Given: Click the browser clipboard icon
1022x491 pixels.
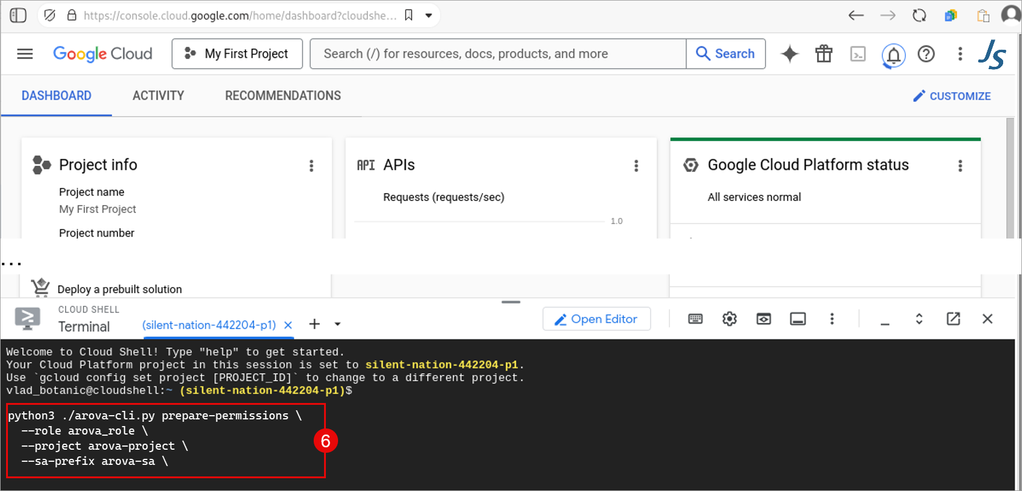Looking at the screenshot, I should coord(982,16).
